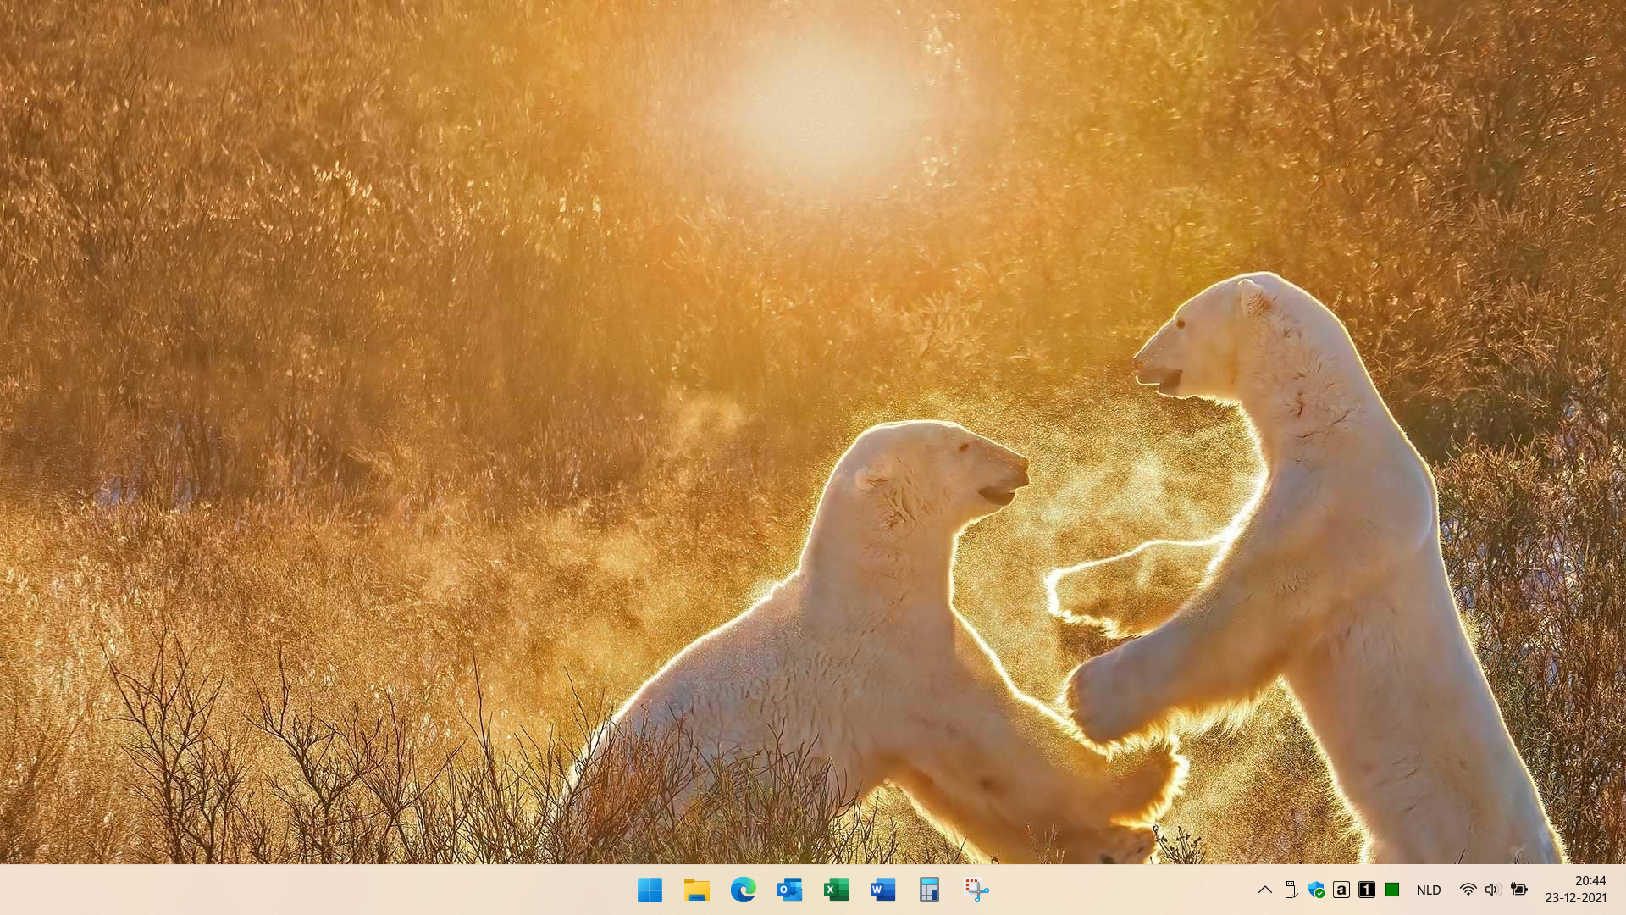
Task: Click the date 23-12-2021 in tray
Action: pyautogui.click(x=1575, y=898)
